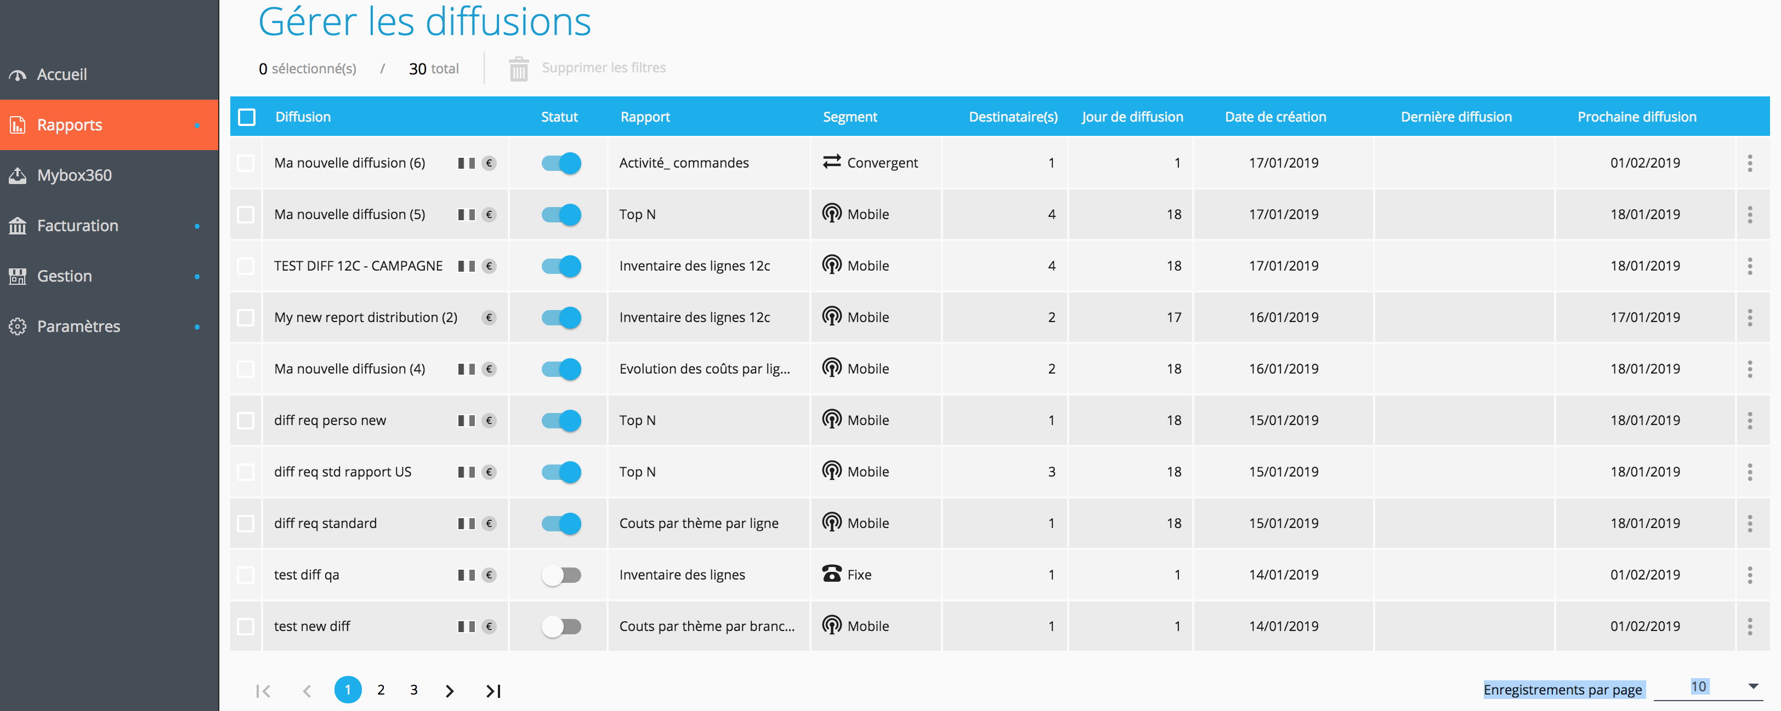
Task: Open the Mybox360 menu item
Action: 109,175
